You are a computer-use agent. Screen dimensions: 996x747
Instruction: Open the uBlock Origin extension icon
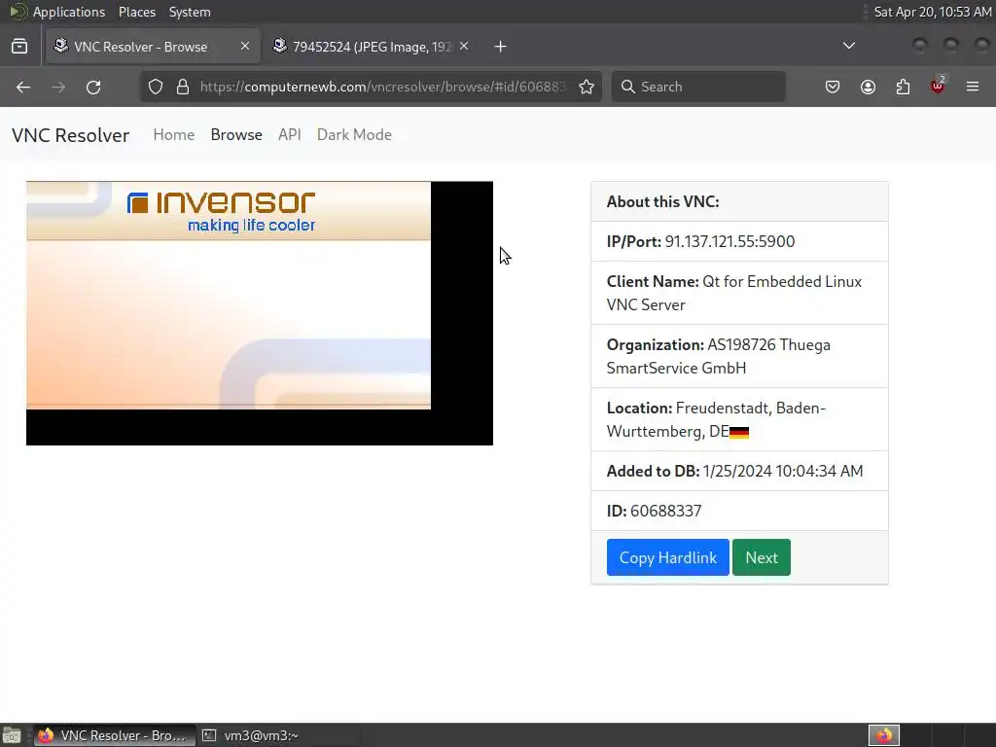tap(938, 86)
